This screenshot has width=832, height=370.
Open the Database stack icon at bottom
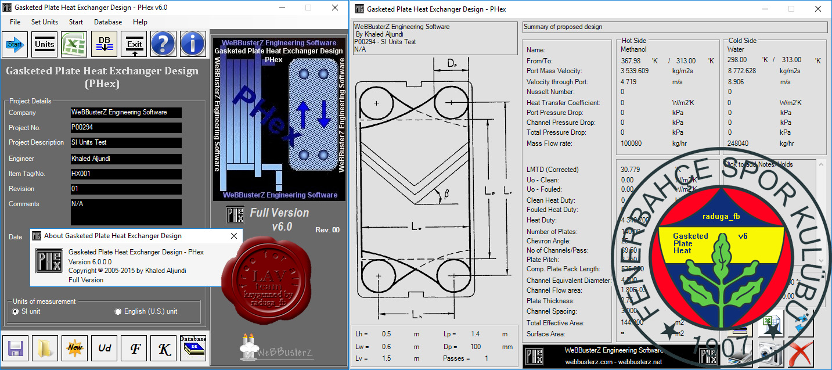click(x=193, y=349)
